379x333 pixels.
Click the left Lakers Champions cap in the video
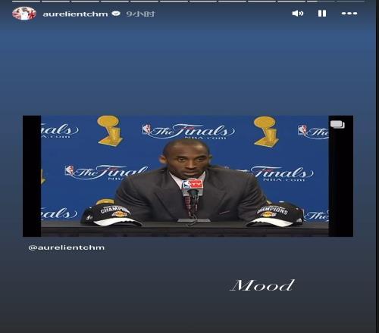pos(111,215)
